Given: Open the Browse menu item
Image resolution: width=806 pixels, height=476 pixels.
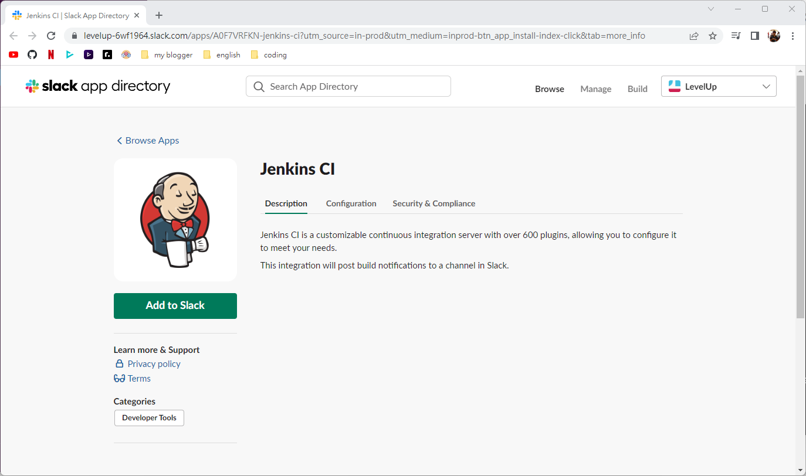Looking at the screenshot, I should pyautogui.click(x=550, y=89).
